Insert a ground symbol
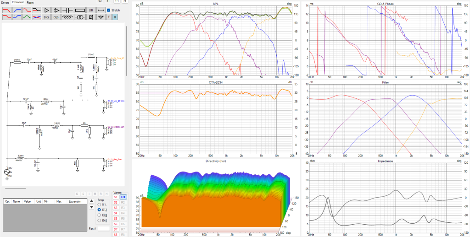 (x=101, y=17)
